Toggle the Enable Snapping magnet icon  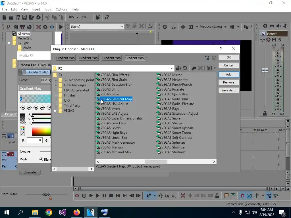[x=242, y=196]
